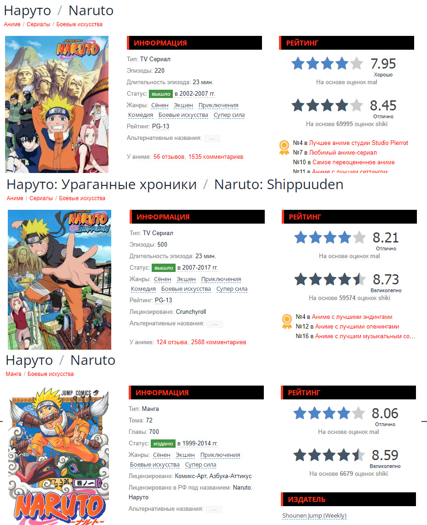Image resolution: width=427 pixels, height=525 pixels.
Task: Click the green 'вышло' status badge for 2002-2007
Action: click(161, 94)
